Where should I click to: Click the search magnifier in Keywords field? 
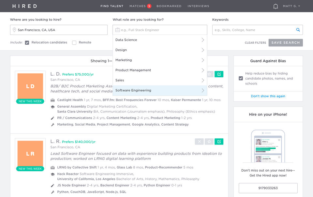pyautogui.click(x=298, y=30)
